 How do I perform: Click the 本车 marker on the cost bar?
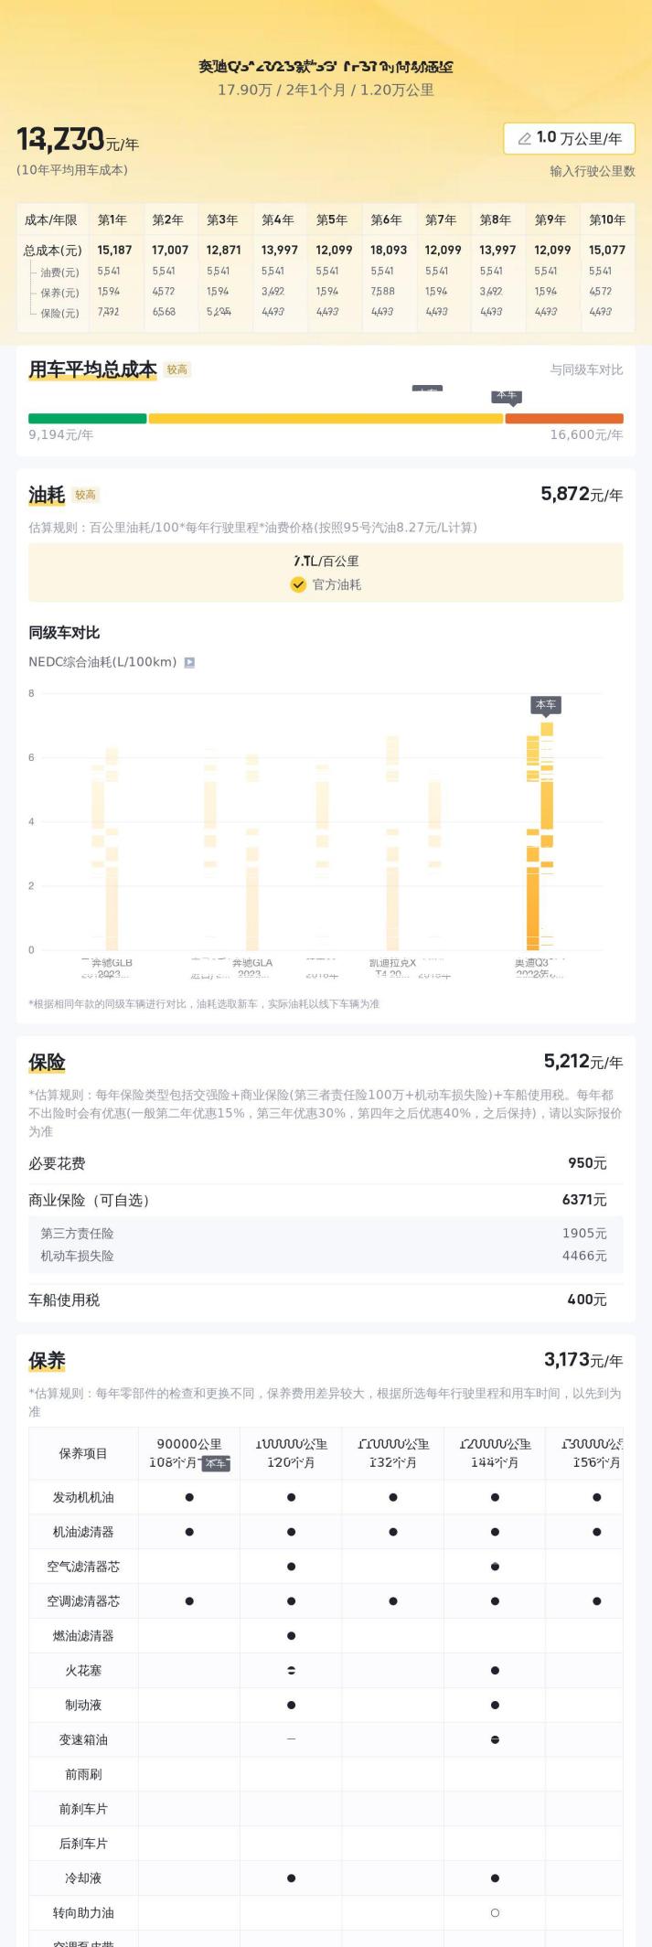(x=507, y=396)
